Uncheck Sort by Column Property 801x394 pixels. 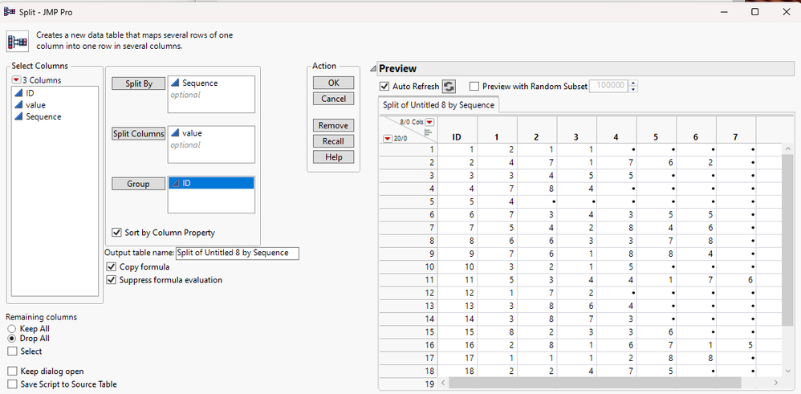click(x=116, y=233)
